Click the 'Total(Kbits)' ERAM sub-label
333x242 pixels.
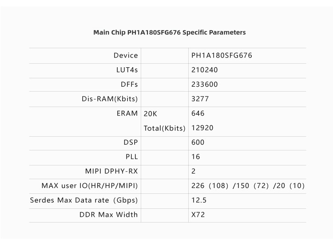tap(164, 128)
